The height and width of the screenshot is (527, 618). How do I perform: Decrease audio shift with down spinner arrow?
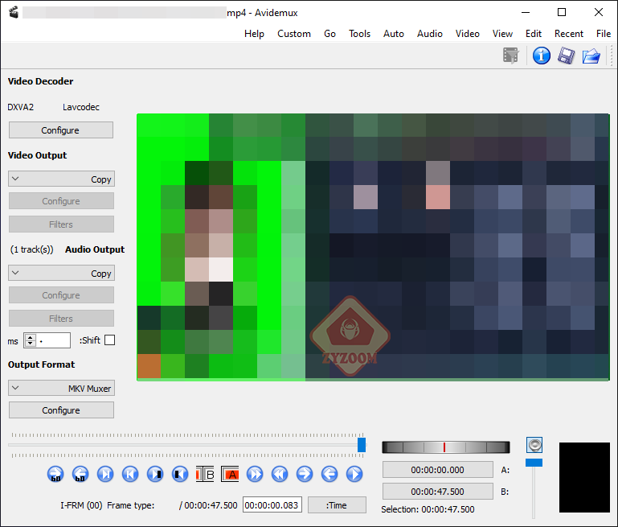(30, 344)
